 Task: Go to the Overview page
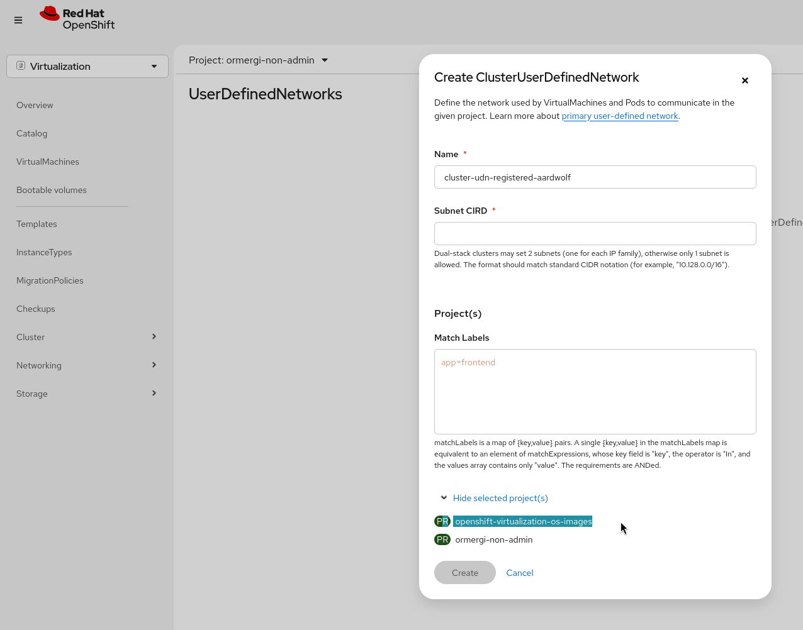[x=35, y=105]
